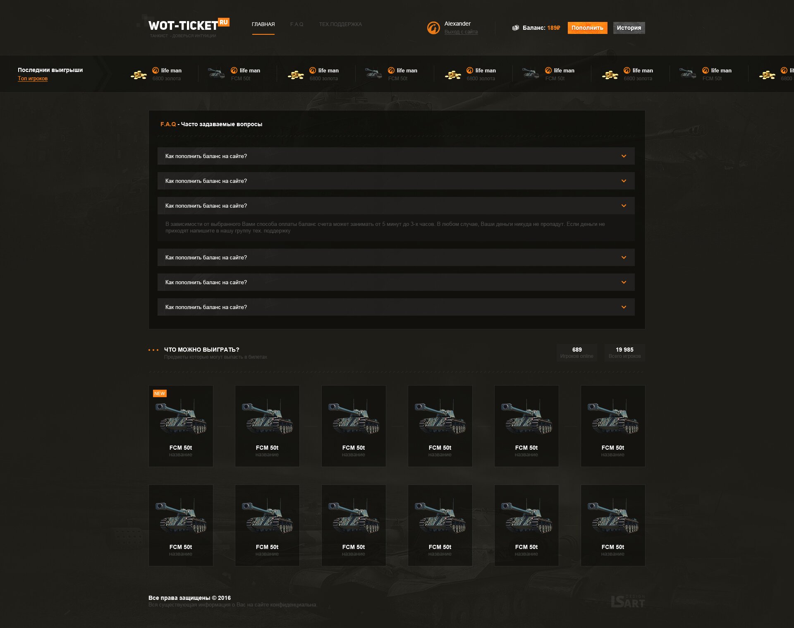Viewport: 794px width, 628px height.
Task: Click the orange avatar icon beside Alexander
Action: [x=433, y=28]
